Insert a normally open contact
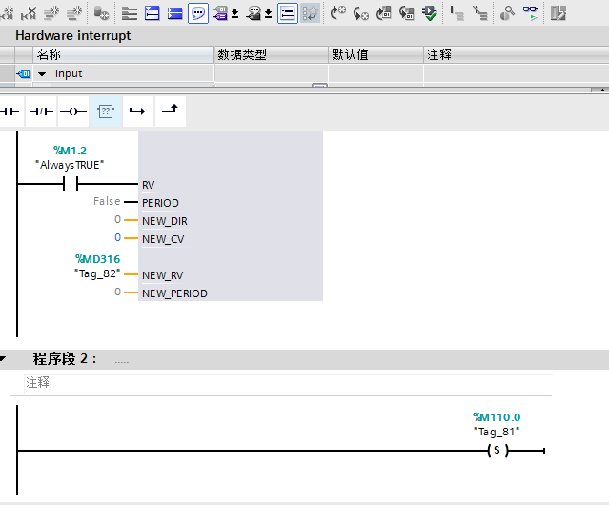 click(10, 111)
